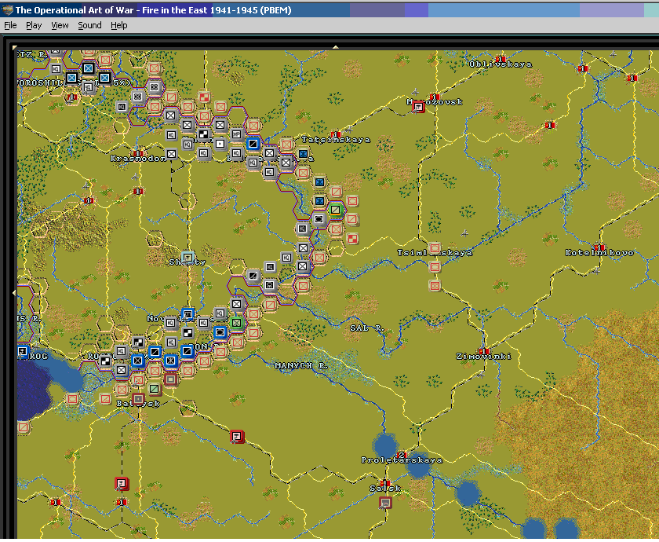Screen dimensions: 659x542
Task: Select the dark red unit on the Bataysk label
Action: pos(138,399)
